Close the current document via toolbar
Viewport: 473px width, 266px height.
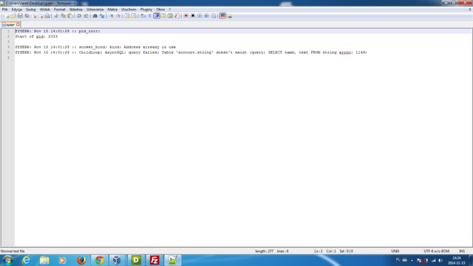(x=34, y=16)
